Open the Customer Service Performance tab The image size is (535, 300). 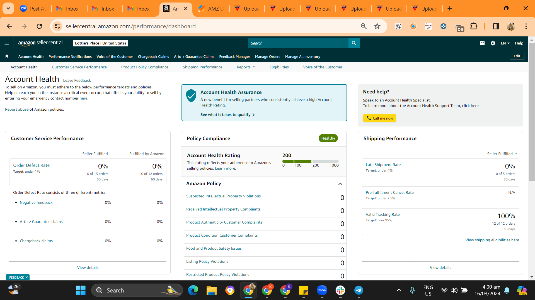[x=79, y=67]
